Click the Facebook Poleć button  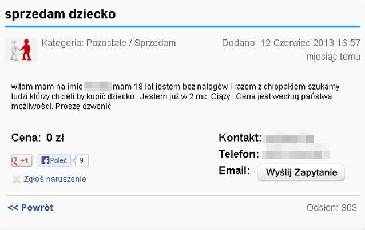(x=54, y=161)
